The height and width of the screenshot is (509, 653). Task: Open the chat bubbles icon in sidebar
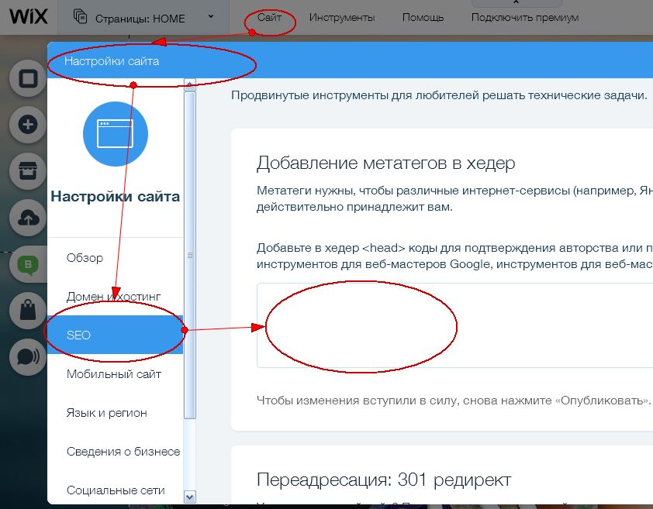[28, 357]
